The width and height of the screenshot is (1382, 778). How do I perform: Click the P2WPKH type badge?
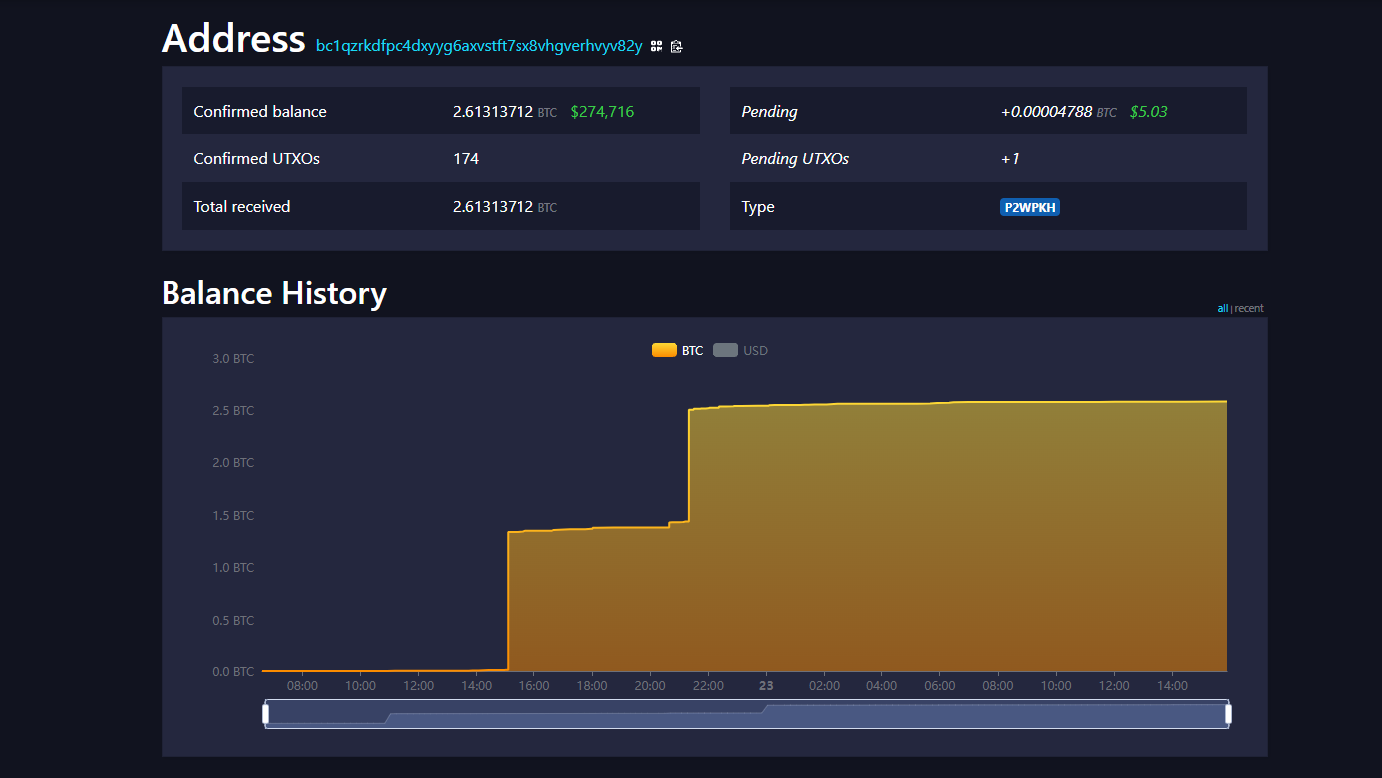1030,207
